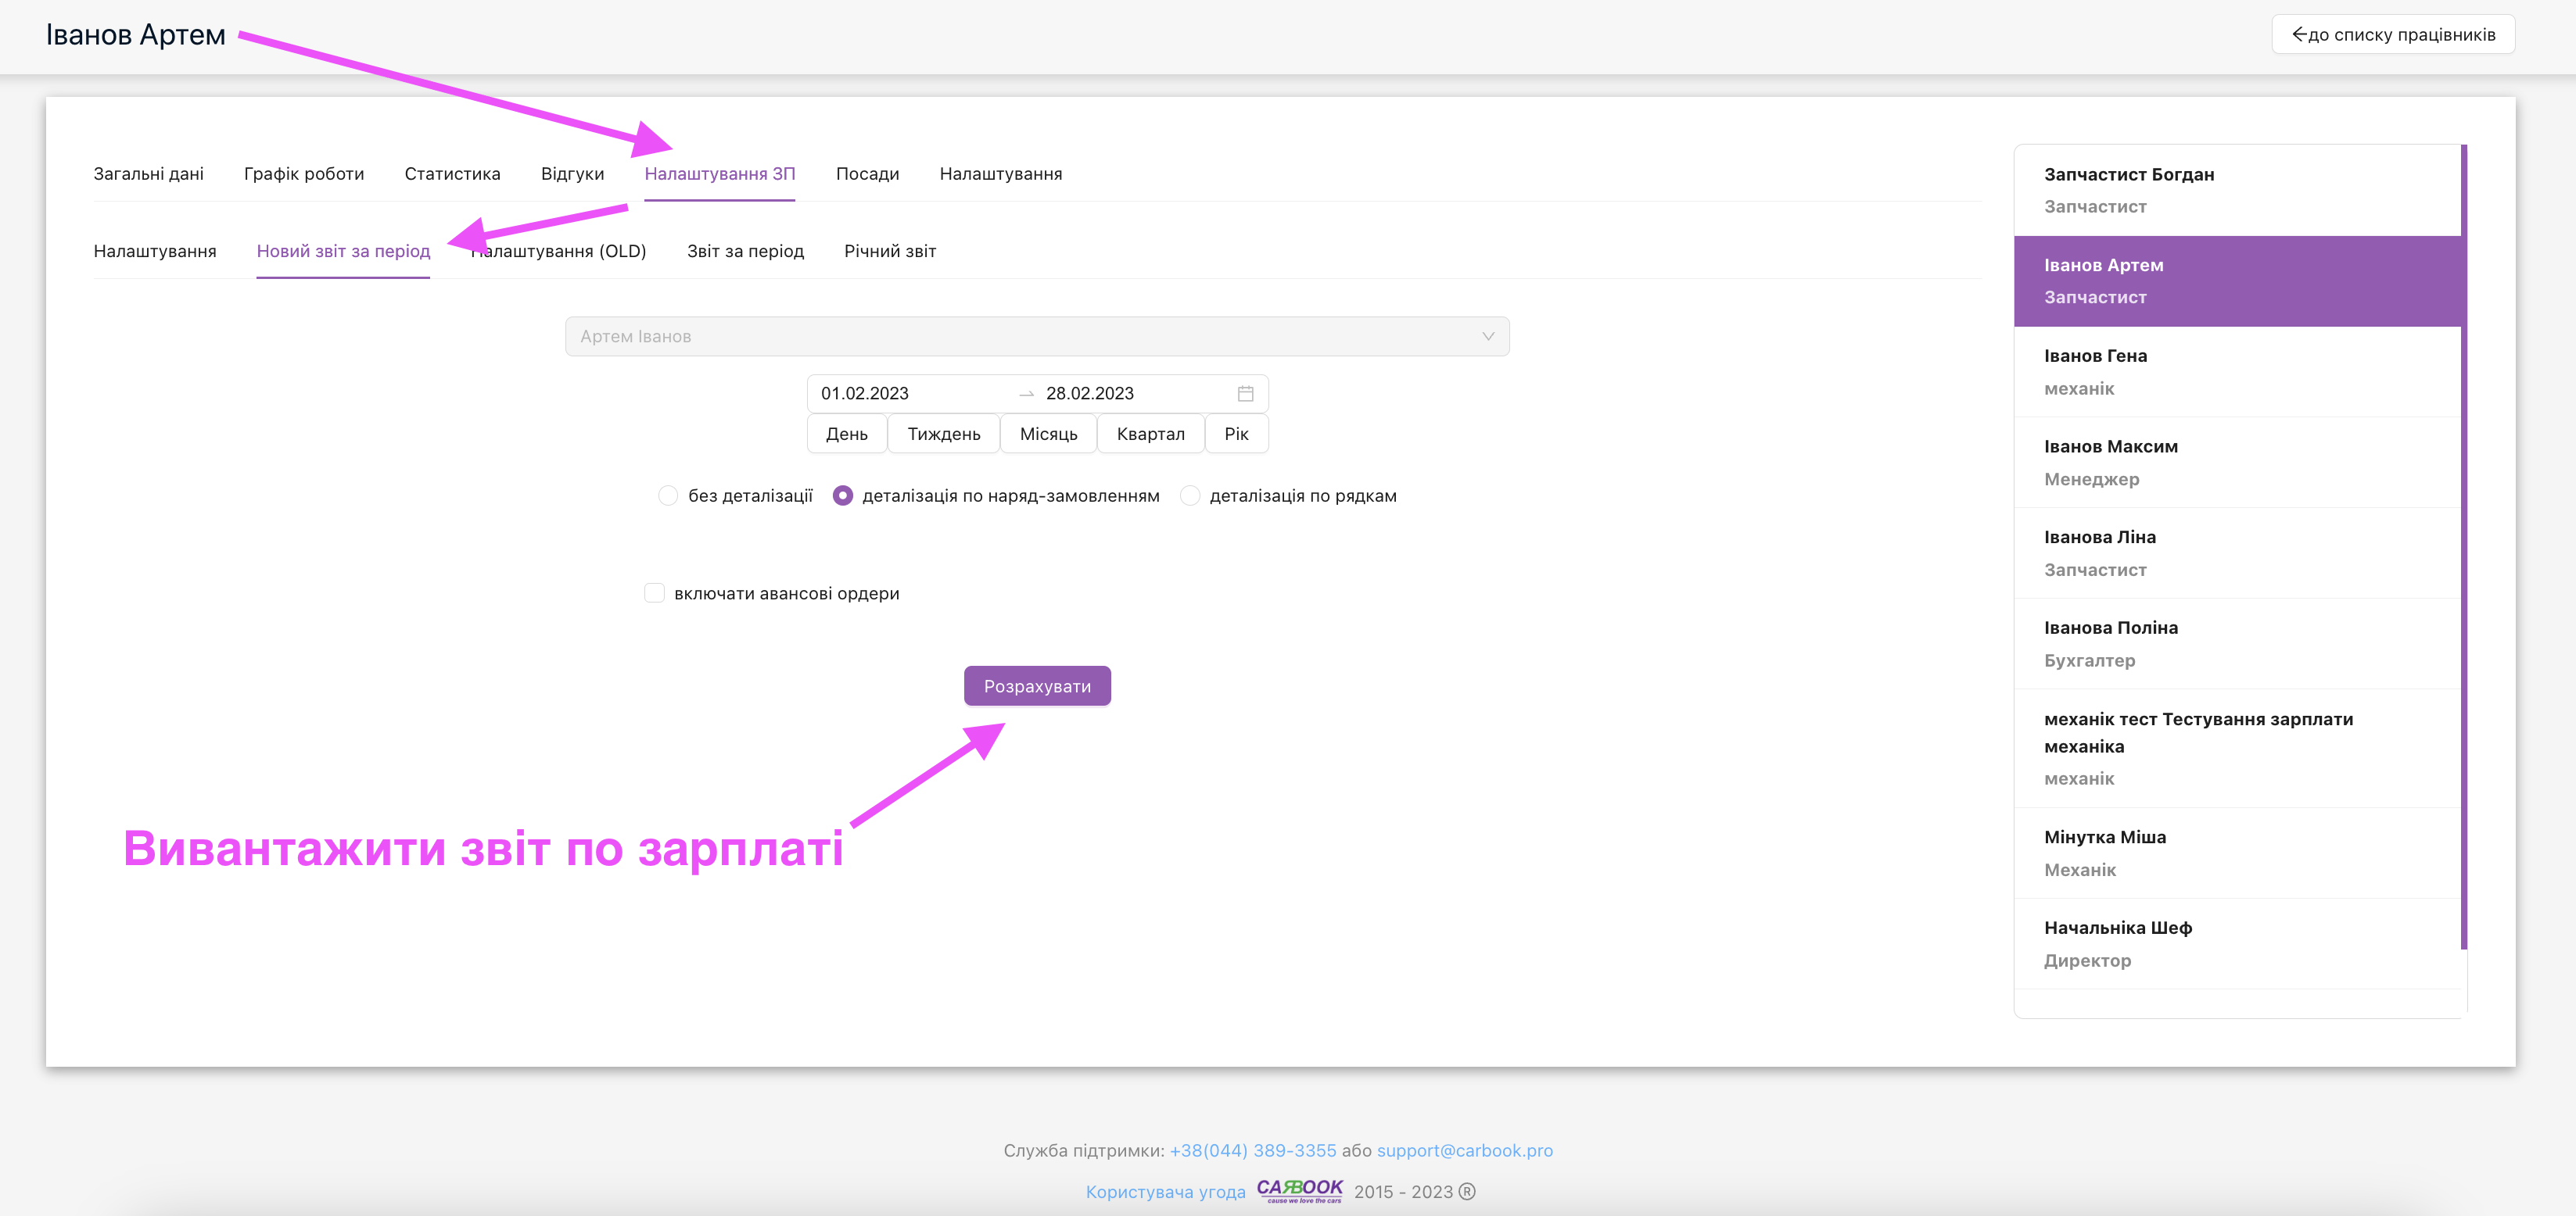Select 'без деталізації' radio option
This screenshot has height=1216, width=2576.
668,495
